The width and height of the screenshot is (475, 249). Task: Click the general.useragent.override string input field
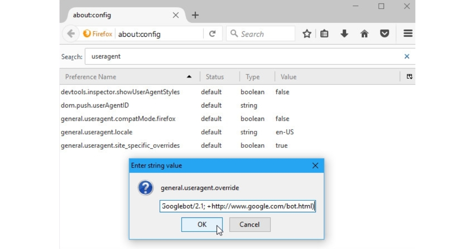coord(237,206)
